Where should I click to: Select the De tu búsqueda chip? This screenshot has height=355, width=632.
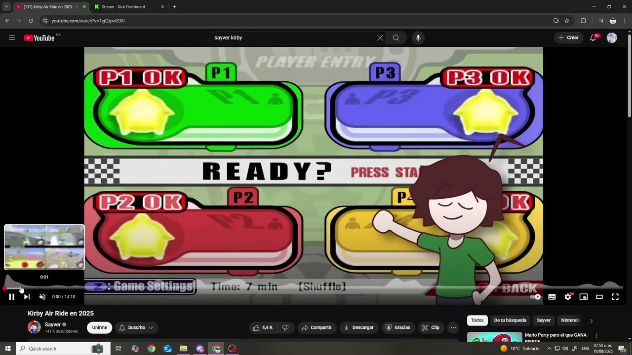510,320
